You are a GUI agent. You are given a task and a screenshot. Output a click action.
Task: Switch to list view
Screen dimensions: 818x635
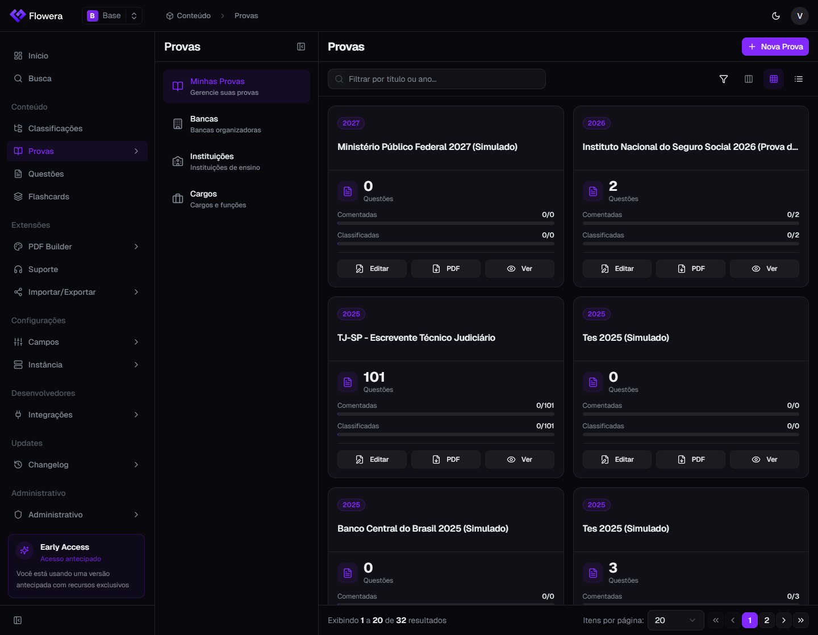[x=799, y=79]
